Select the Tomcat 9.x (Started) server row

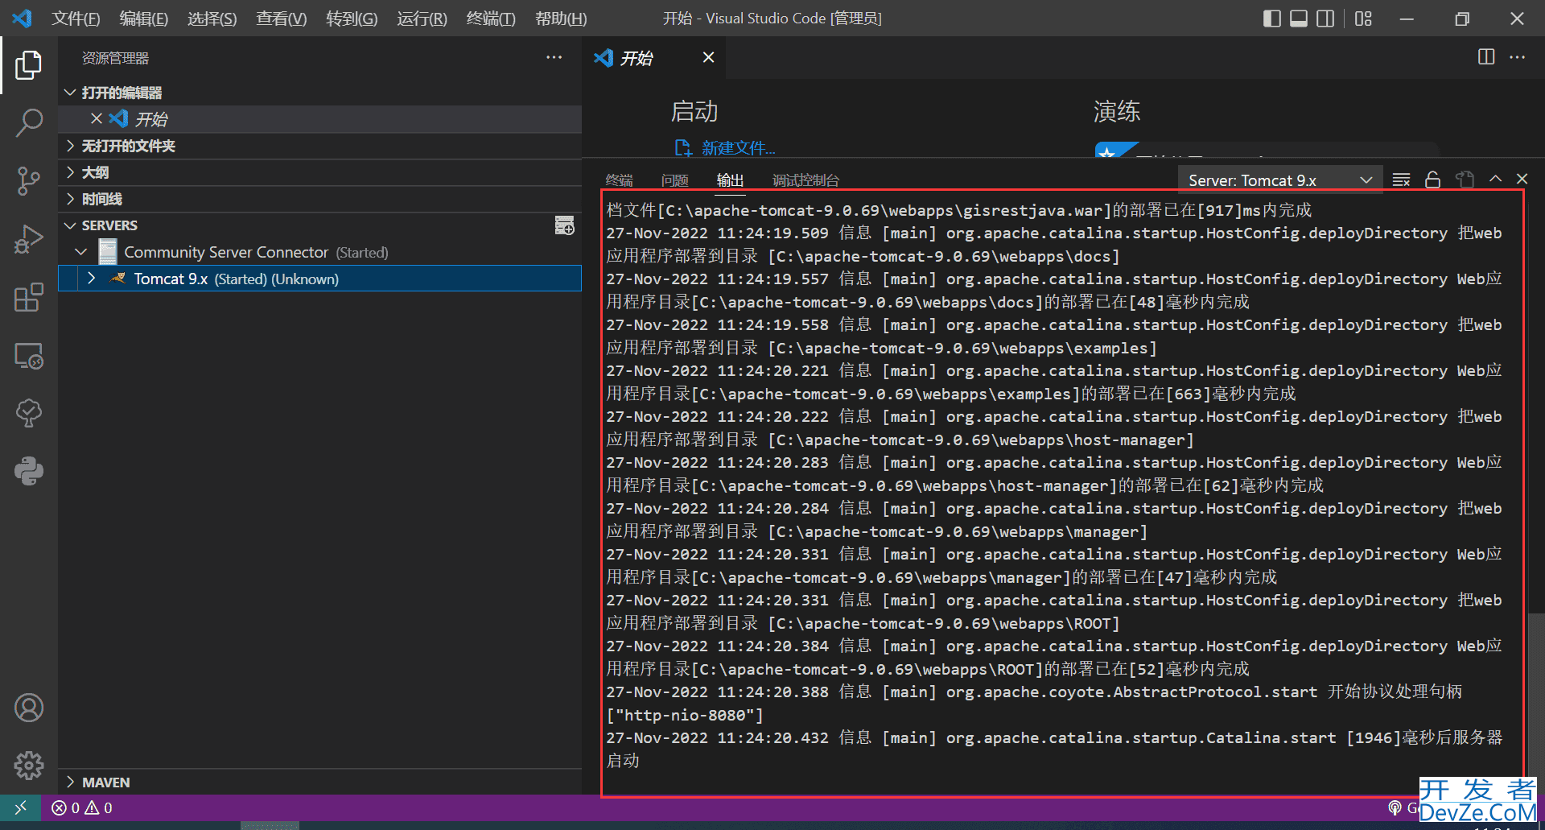(x=320, y=279)
